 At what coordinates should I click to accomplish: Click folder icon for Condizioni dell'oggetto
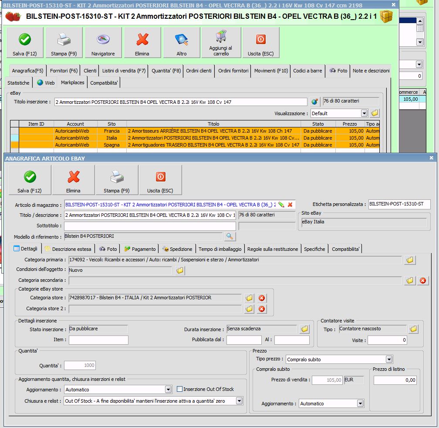[180, 270]
